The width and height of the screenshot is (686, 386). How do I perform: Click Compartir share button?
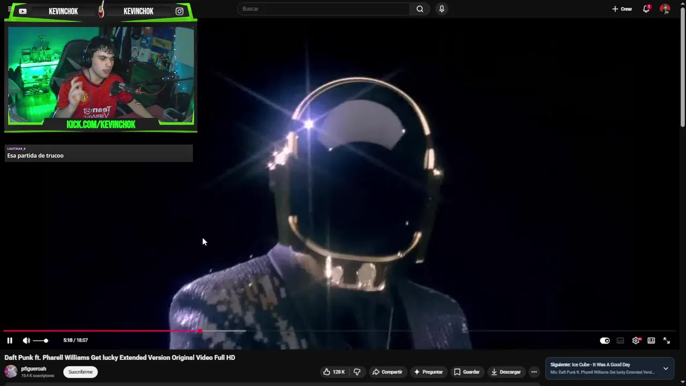387,372
